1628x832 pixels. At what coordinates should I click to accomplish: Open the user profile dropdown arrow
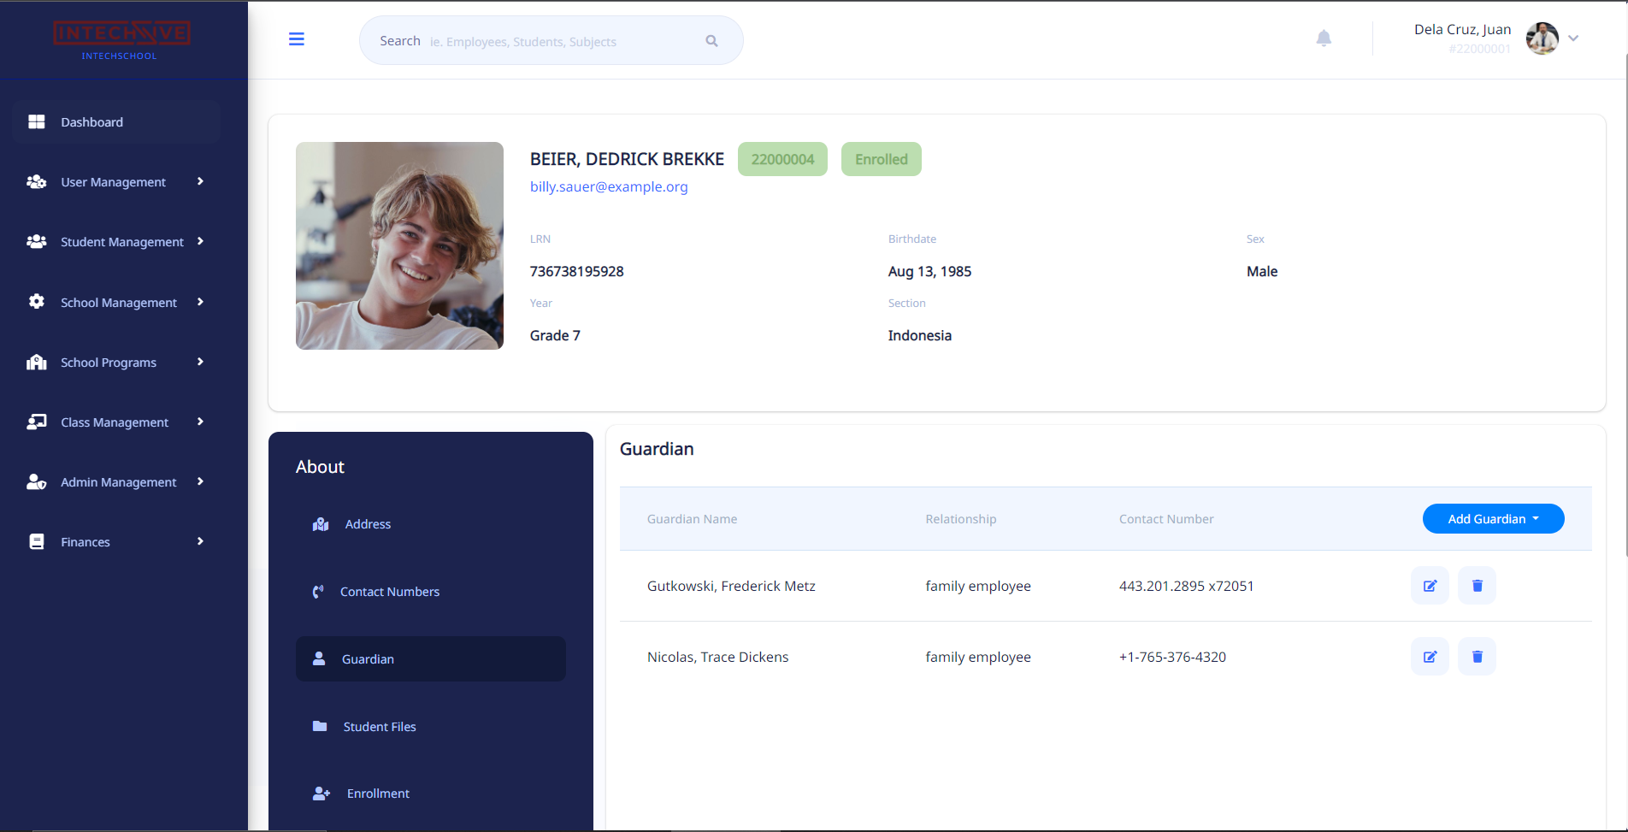[1573, 38]
